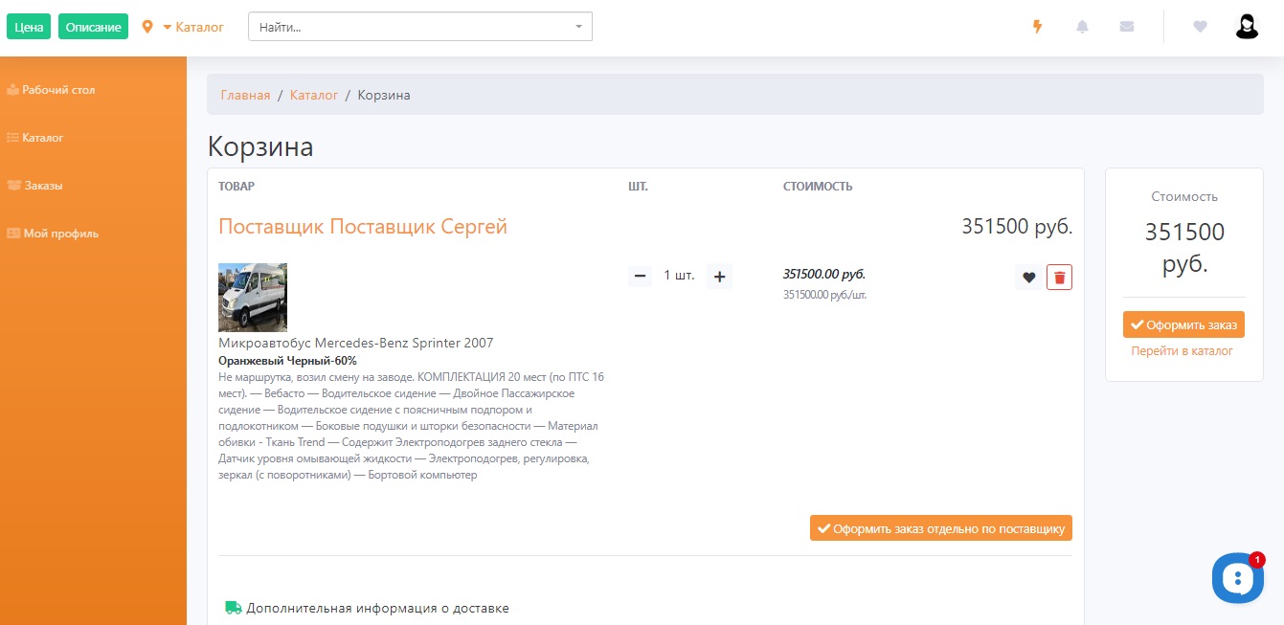Open the user profile avatar
This screenshot has width=1284, height=625.
coord(1246,27)
